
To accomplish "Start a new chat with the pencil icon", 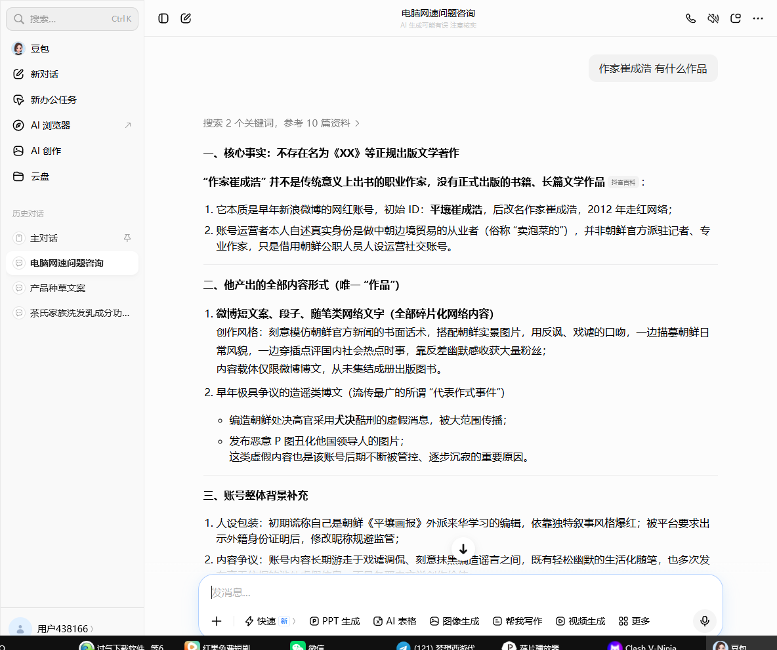I will pos(186,19).
